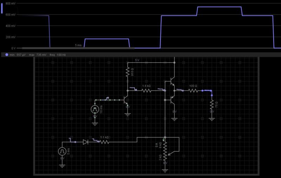
Task: Click ground symbol below the potentiometer
Action: (x=165, y=170)
